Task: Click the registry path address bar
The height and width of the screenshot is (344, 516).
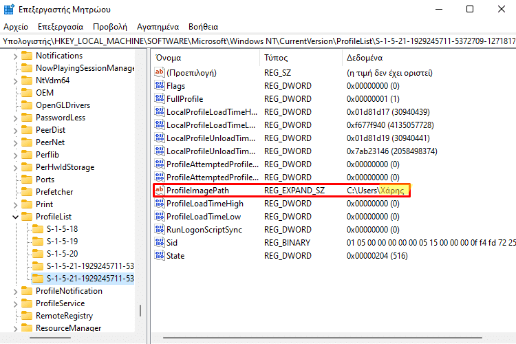Action: pyautogui.click(x=258, y=41)
